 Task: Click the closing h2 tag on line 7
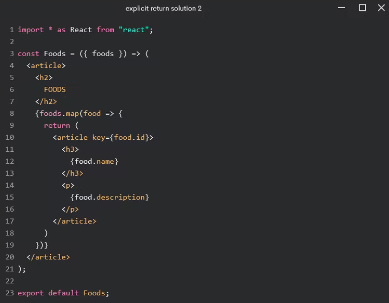point(46,102)
